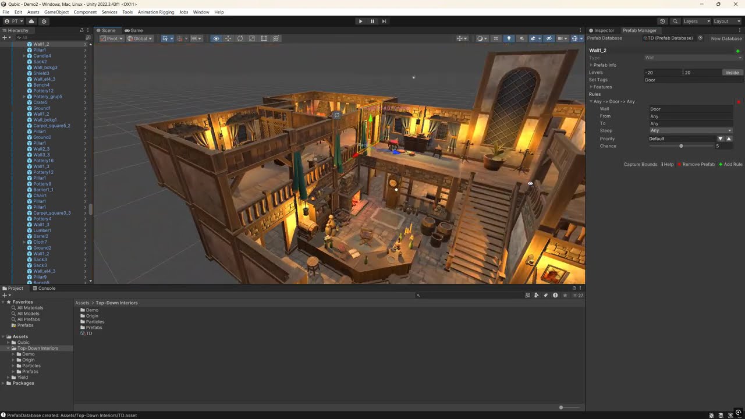Delete rule with the red square icon
This screenshot has height=419, width=745.
pos(739,102)
